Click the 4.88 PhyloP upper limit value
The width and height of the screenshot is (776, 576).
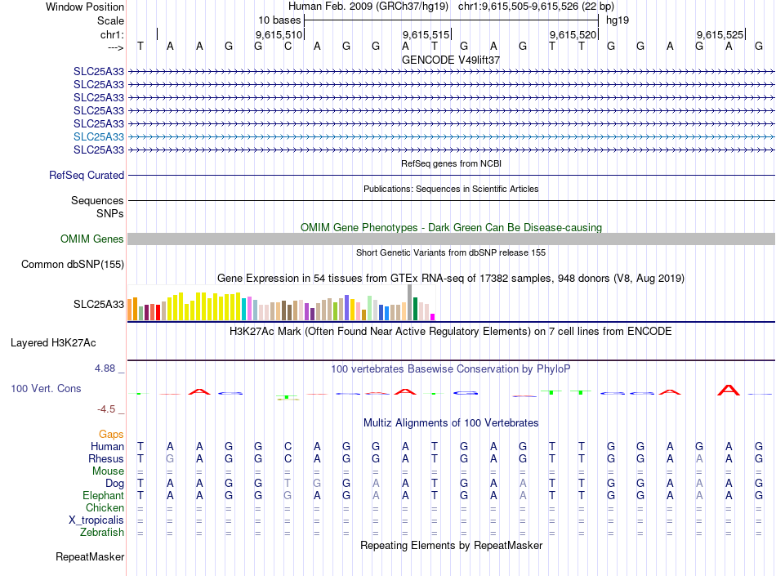(105, 368)
